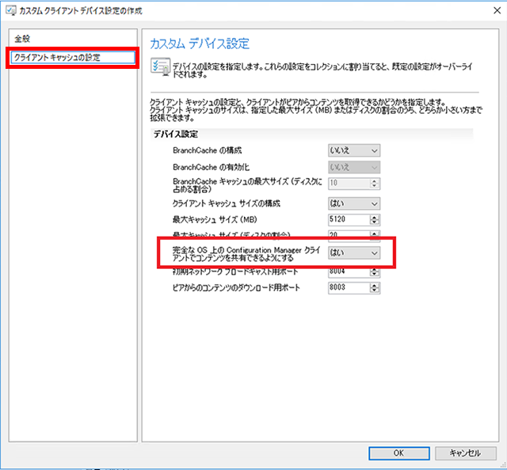
Task: Increase 最大キャッシュ サイズ (MB) with up arrow
Action: click(x=375, y=216)
